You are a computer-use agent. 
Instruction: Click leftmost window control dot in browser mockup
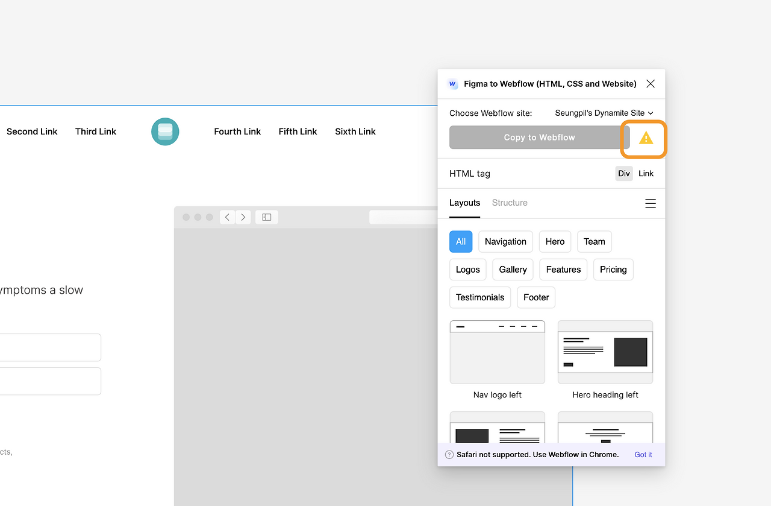point(186,217)
